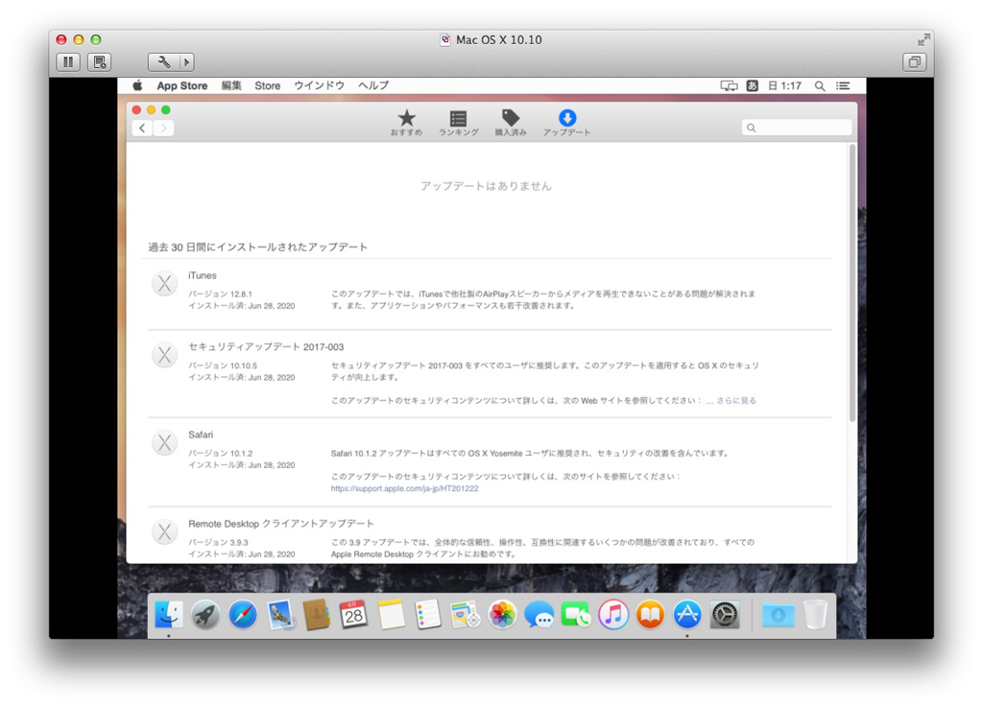Click the さらに見る link
983x707 pixels.
[736, 401]
